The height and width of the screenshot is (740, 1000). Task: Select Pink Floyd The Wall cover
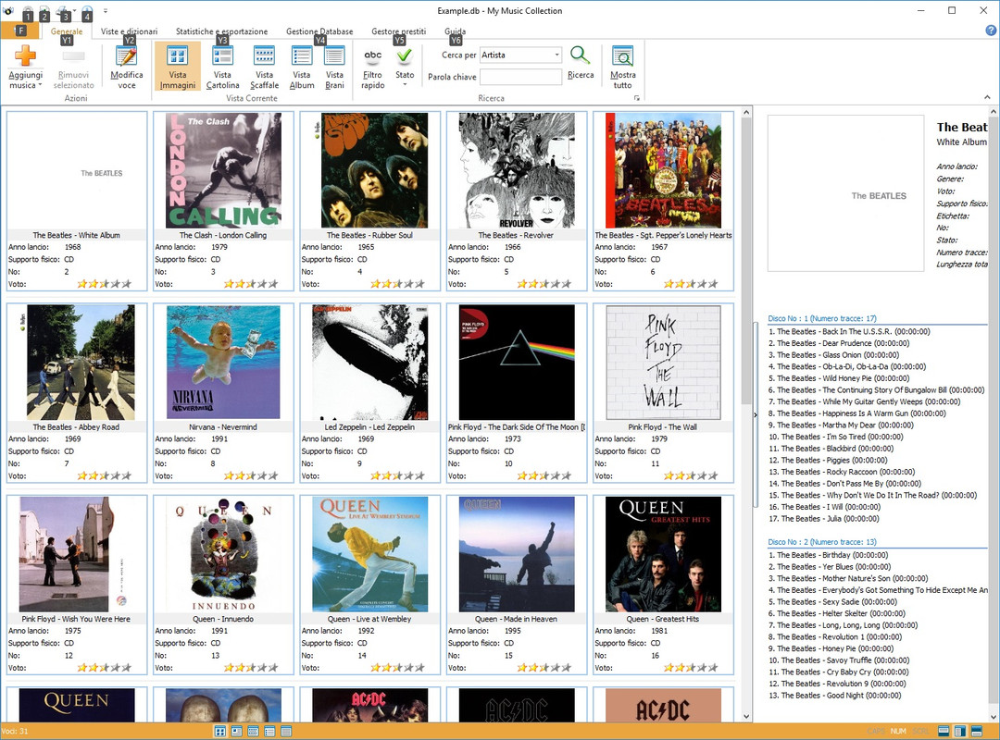[663, 362]
